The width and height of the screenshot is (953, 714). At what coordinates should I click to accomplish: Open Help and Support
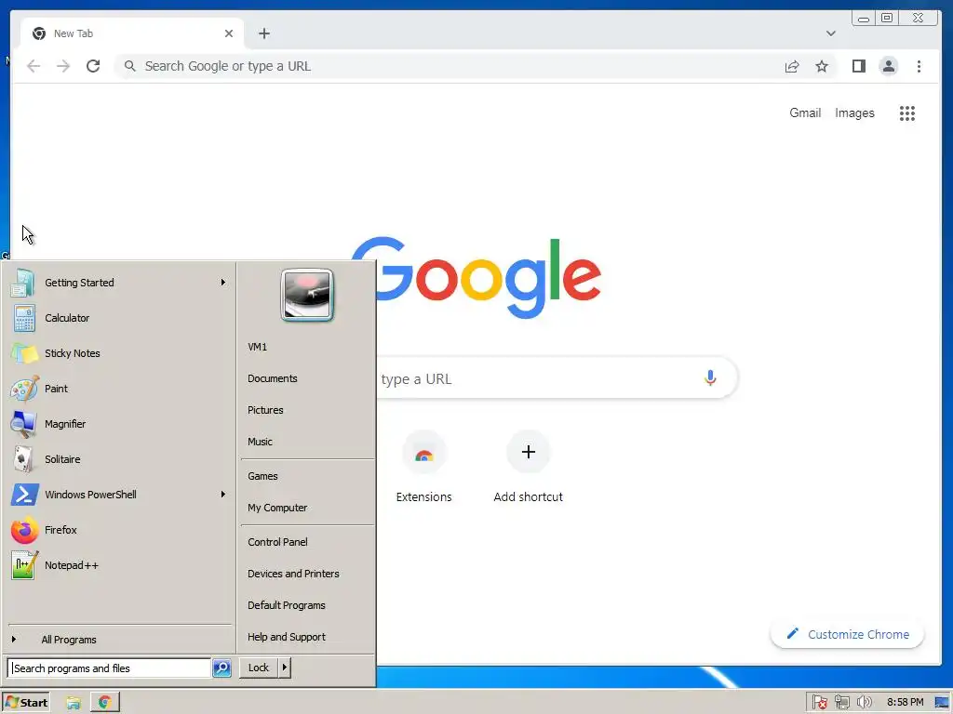pos(287,637)
